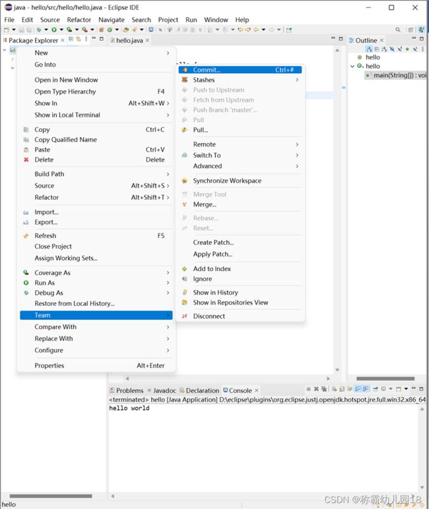Toggle Hide Local Types in Outline

(x=415, y=49)
